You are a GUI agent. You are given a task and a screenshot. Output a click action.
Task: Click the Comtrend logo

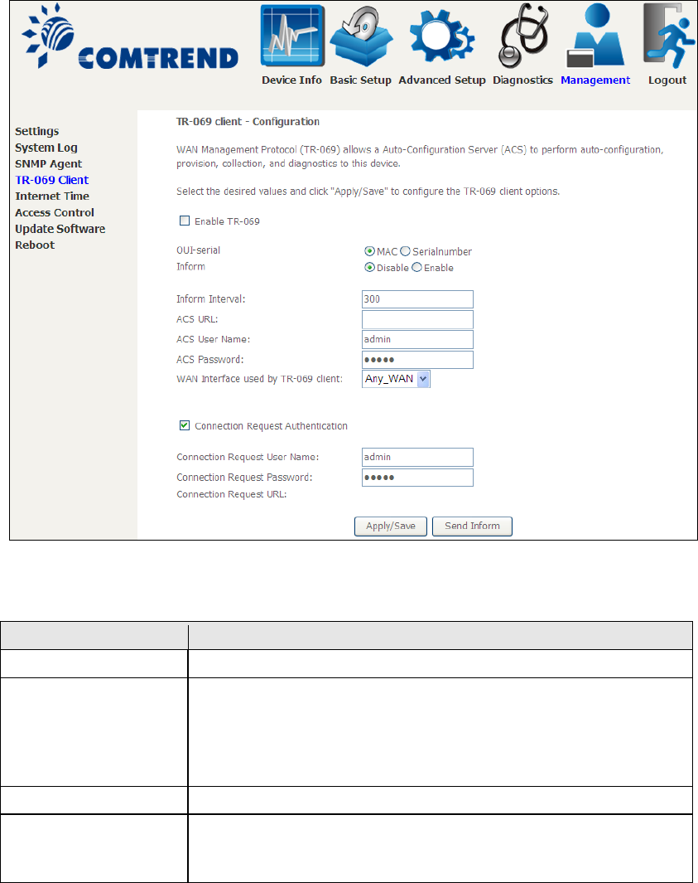click(x=130, y=37)
